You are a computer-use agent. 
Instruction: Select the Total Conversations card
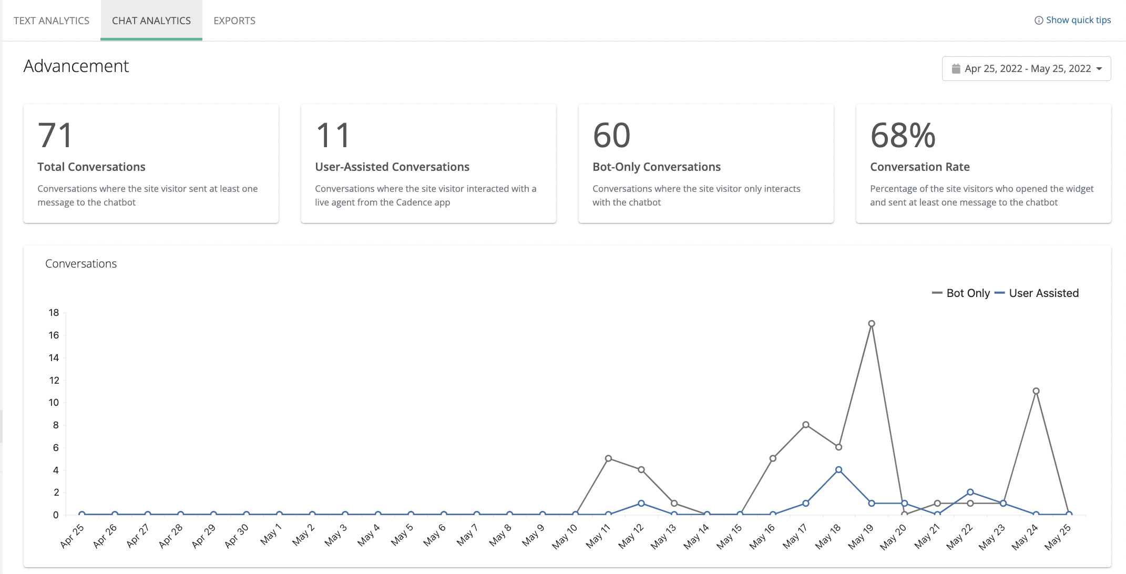151,163
